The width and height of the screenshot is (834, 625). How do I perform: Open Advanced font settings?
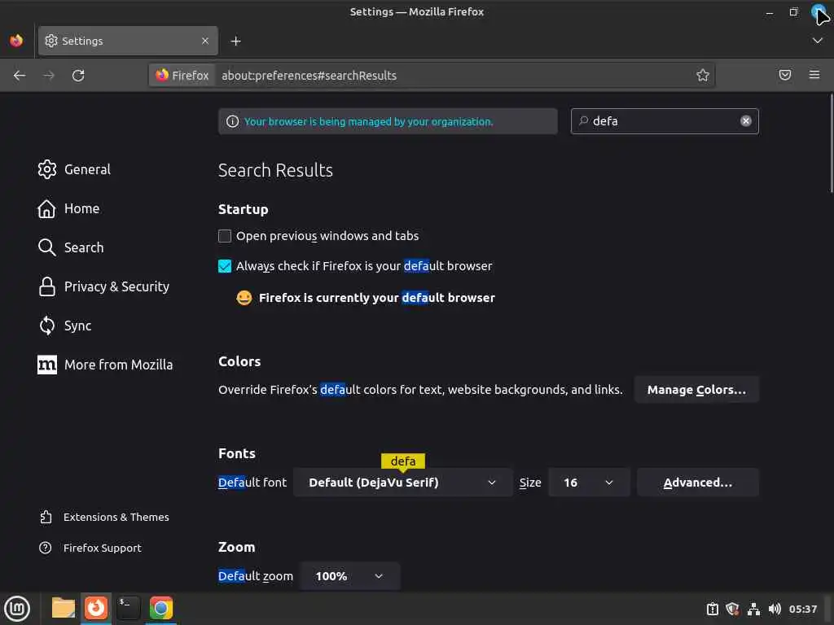click(x=698, y=483)
